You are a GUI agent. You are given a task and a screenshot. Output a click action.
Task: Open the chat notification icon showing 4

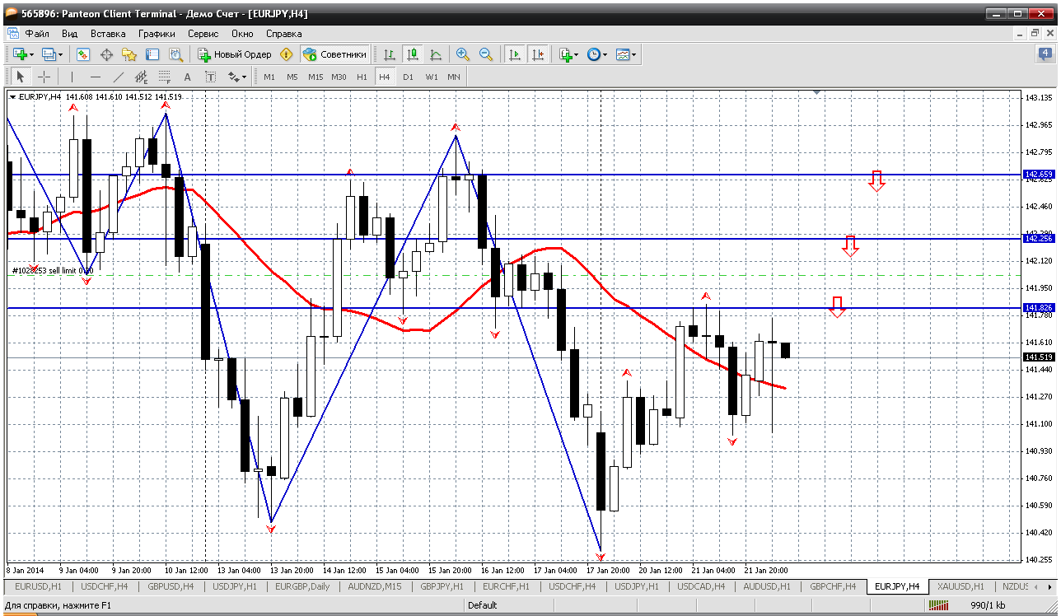click(x=1045, y=54)
